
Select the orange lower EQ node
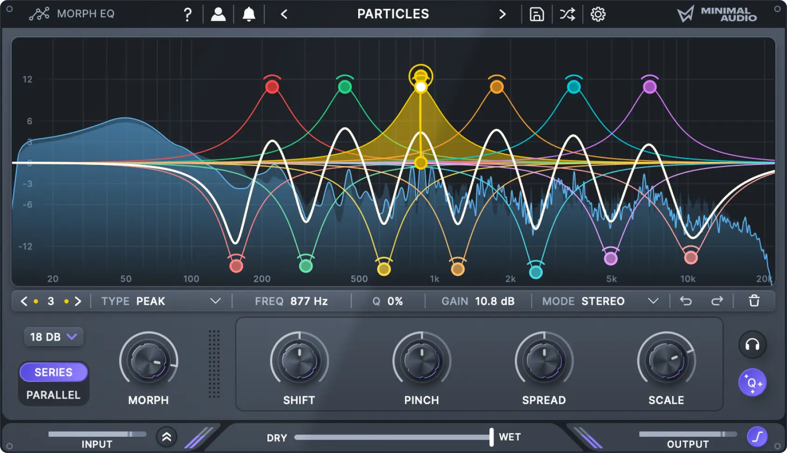(x=458, y=269)
